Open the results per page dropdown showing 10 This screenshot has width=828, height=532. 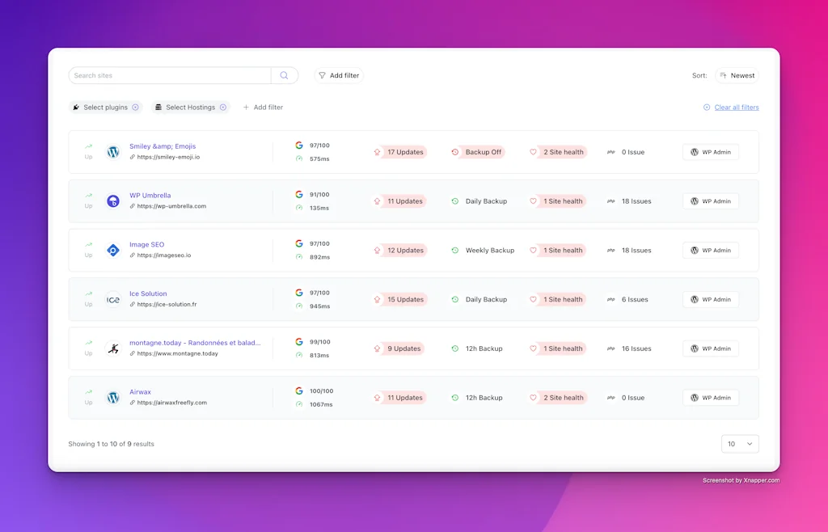coord(740,443)
